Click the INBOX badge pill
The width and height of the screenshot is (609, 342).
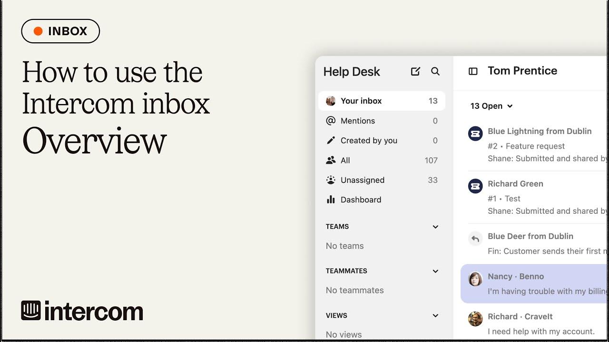click(x=60, y=31)
